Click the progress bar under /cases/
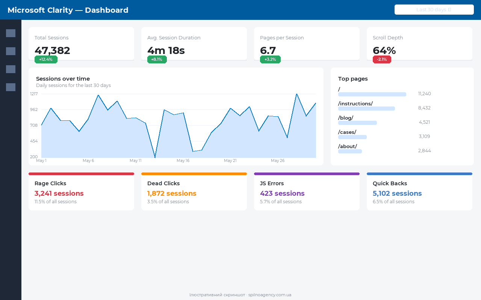Viewport: 481px width, 300px height. click(352, 137)
